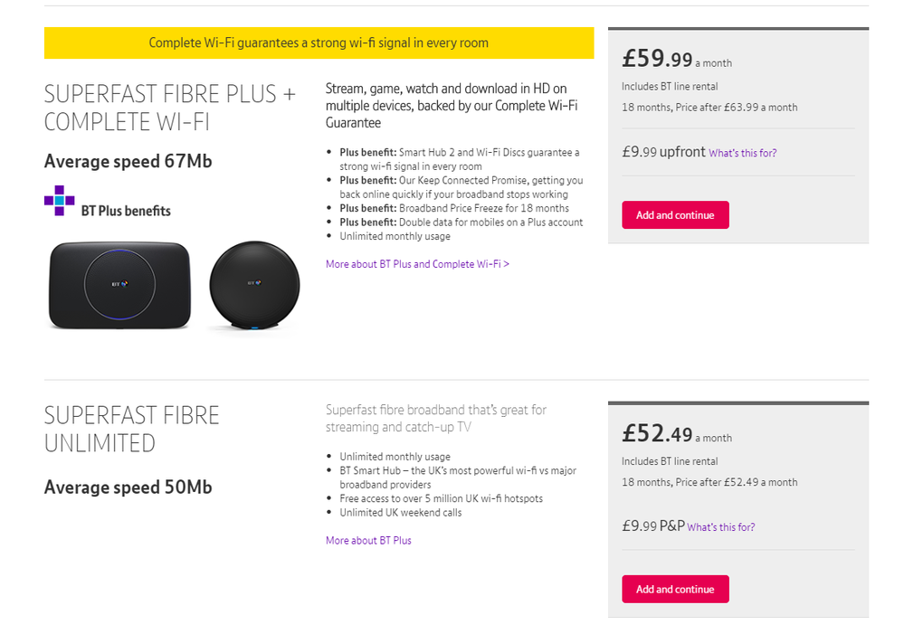904x634 pixels.
Task: Click the round Wi-Fi Disc image
Action: (254, 285)
